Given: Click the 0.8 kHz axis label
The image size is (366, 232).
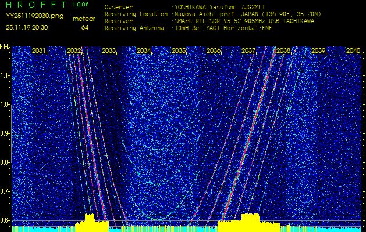Looking at the screenshot, I should click(x=5, y=162).
